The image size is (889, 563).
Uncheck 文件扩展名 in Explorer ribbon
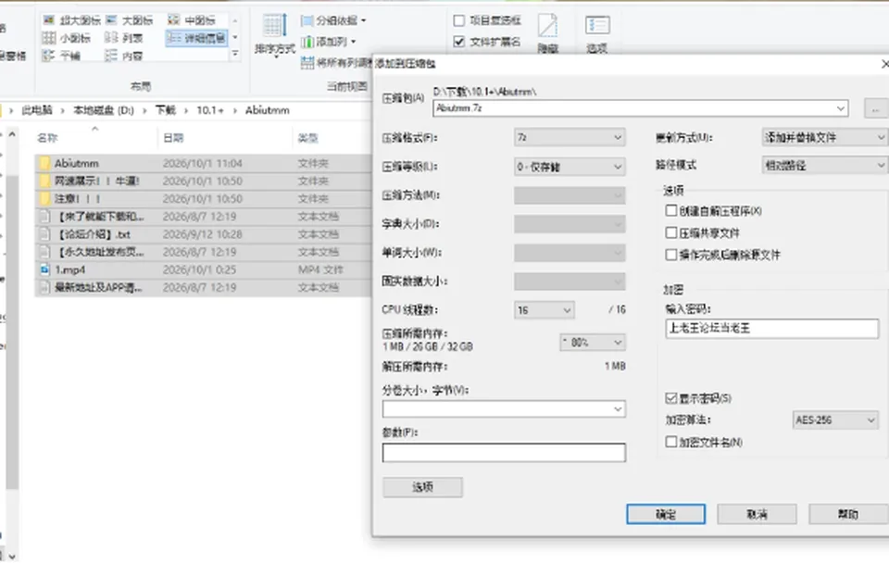[x=459, y=42]
